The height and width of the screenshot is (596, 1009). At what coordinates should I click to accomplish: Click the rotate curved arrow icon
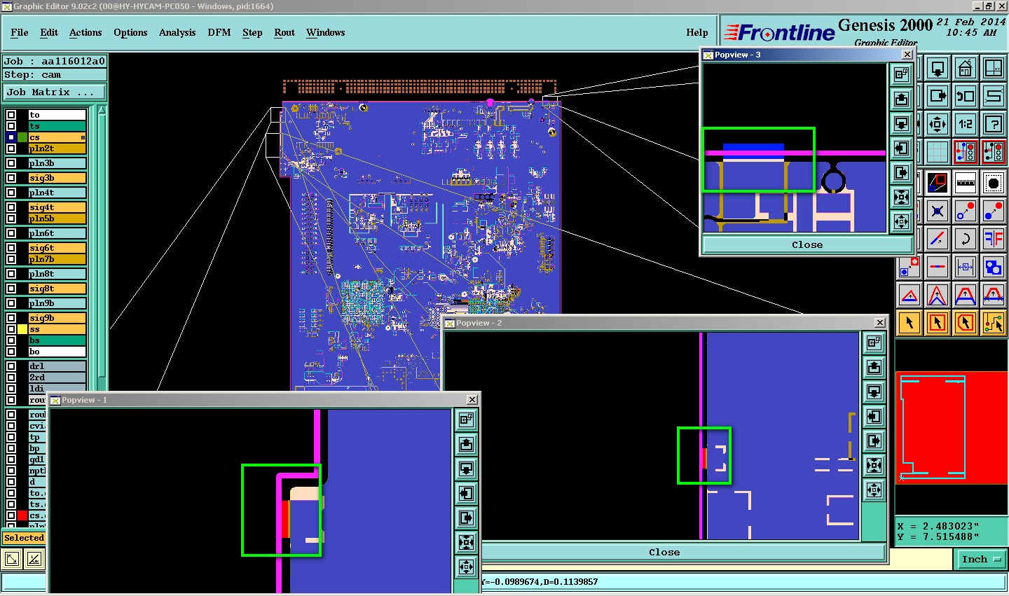[966, 239]
